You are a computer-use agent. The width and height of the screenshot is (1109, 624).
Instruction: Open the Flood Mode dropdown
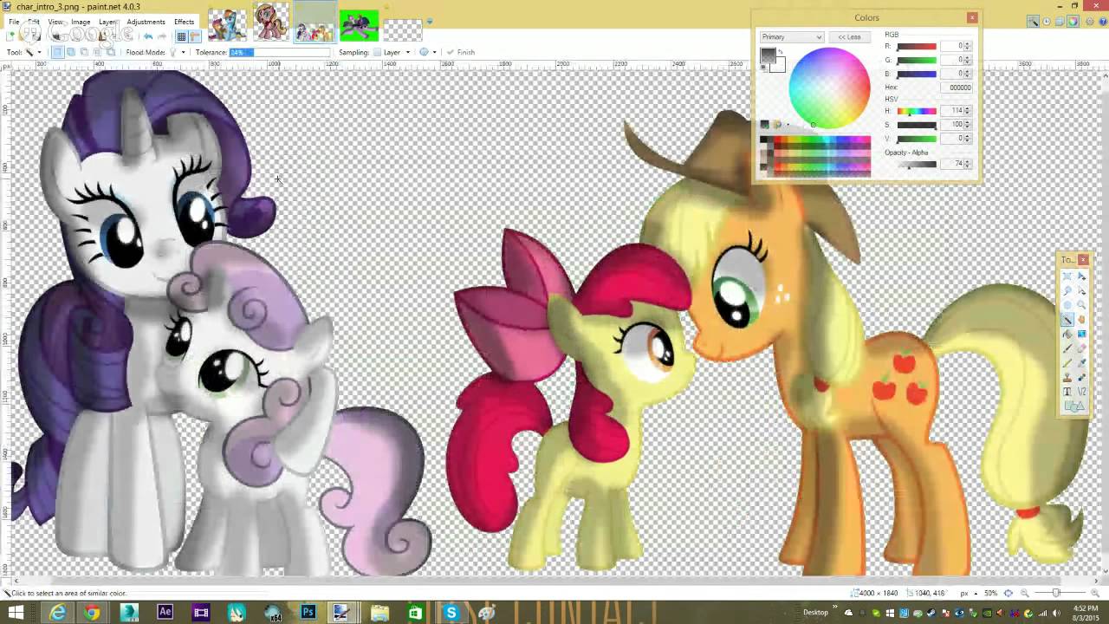[x=177, y=52]
